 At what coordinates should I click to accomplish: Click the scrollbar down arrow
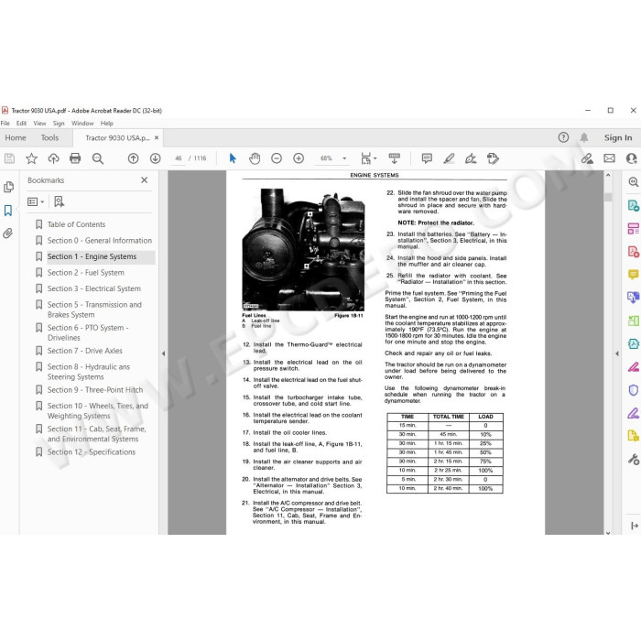608,532
